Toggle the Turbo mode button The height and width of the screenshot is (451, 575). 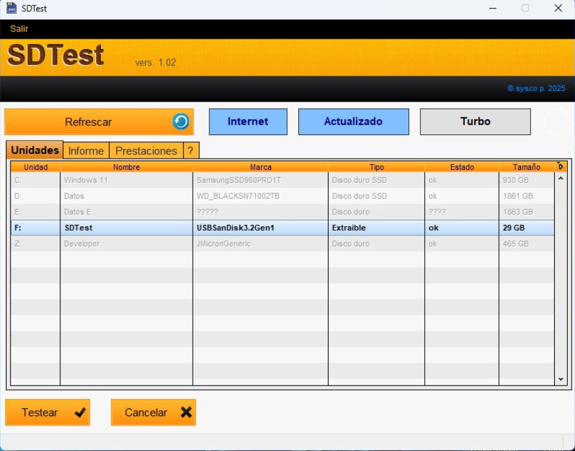pos(475,121)
